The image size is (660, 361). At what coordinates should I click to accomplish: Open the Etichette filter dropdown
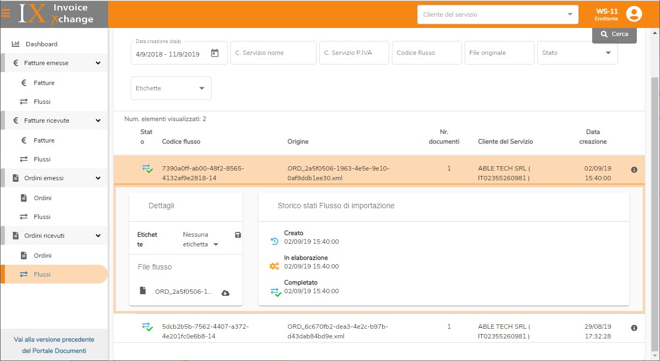pos(171,88)
